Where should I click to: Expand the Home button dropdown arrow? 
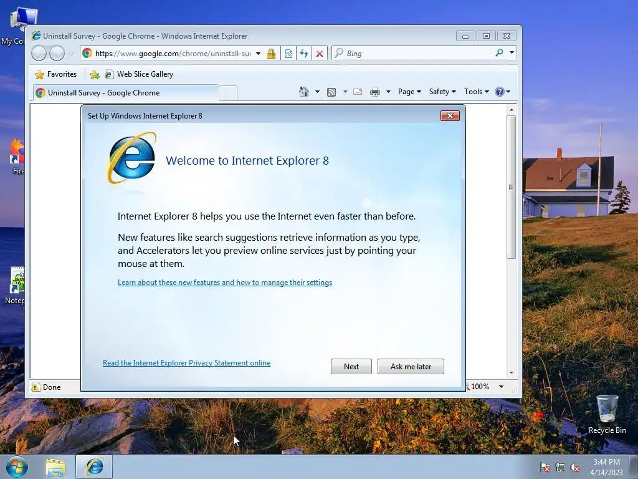click(x=317, y=92)
